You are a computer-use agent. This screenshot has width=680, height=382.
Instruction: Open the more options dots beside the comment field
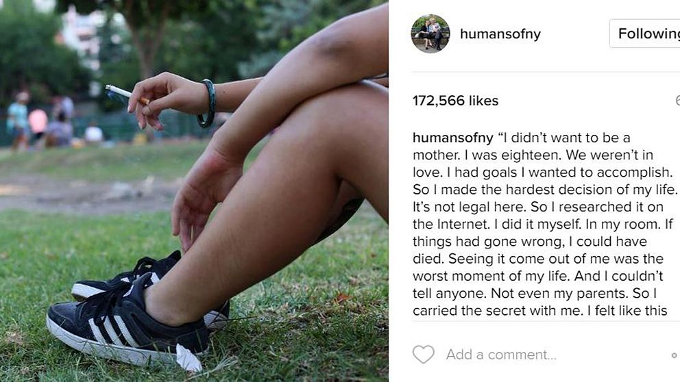[x=675, y=355]
